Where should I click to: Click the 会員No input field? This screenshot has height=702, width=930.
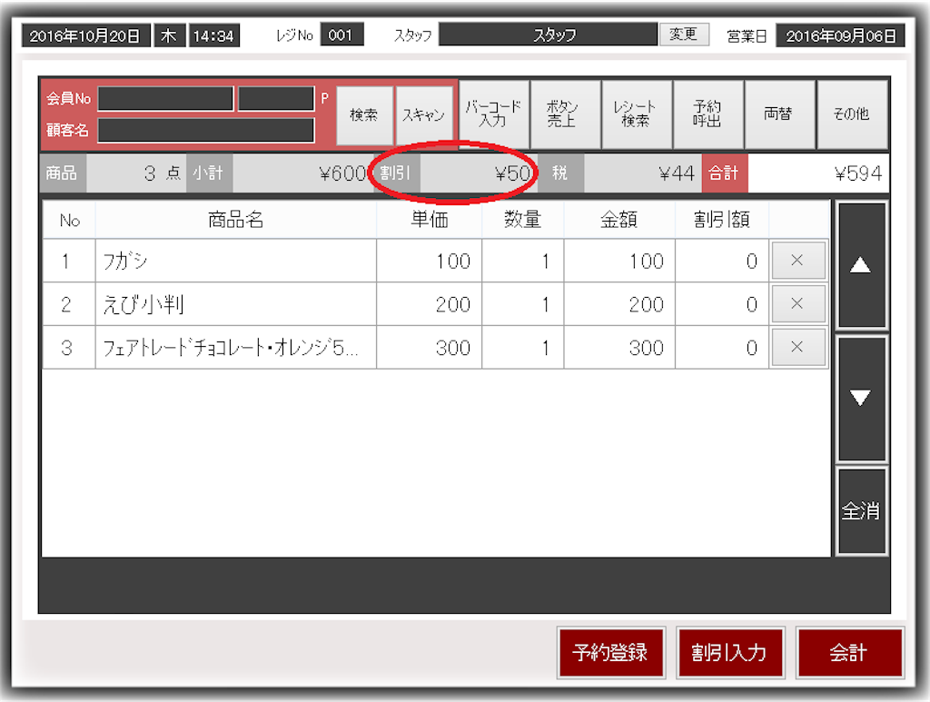(x=165, y=98)
